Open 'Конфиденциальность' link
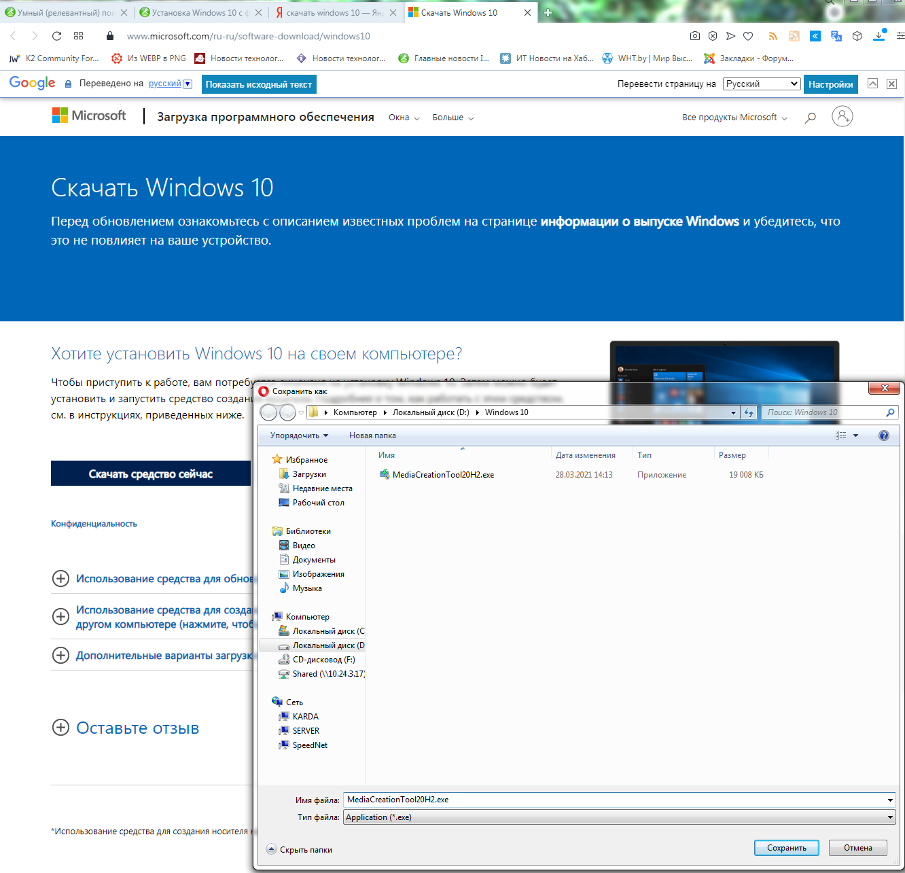 pyautogui.click(x=94, y=524)
